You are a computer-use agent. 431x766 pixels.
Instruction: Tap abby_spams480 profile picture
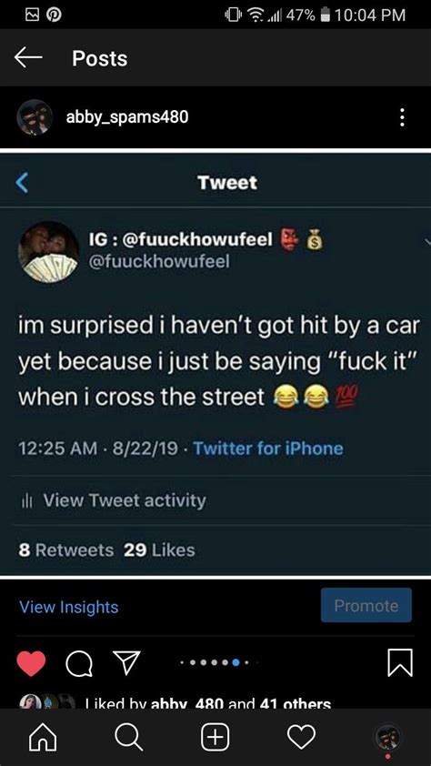coord(35,117)
